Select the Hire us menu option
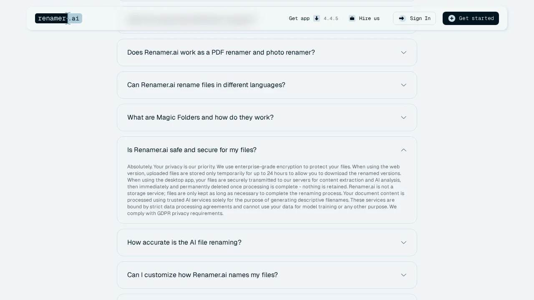 pyautogui.click(x=369, y=18)
